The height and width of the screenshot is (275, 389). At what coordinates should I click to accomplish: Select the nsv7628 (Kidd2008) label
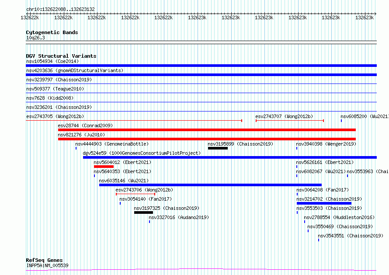click(x=50, y=98)
